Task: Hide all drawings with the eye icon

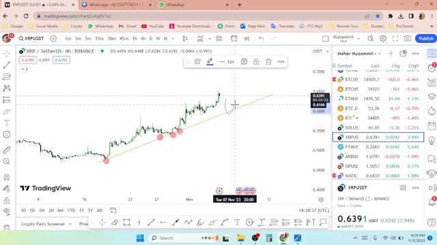Action: tap(7, 211)
